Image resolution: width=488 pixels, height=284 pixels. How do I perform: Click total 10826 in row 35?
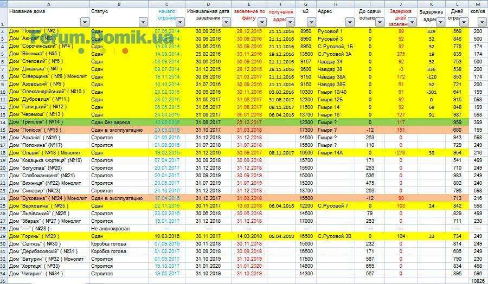click(478, 281)
